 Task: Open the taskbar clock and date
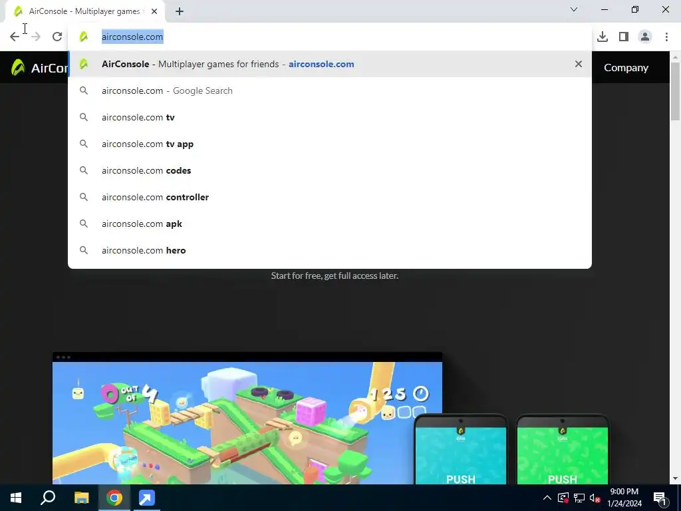(624, 498)
